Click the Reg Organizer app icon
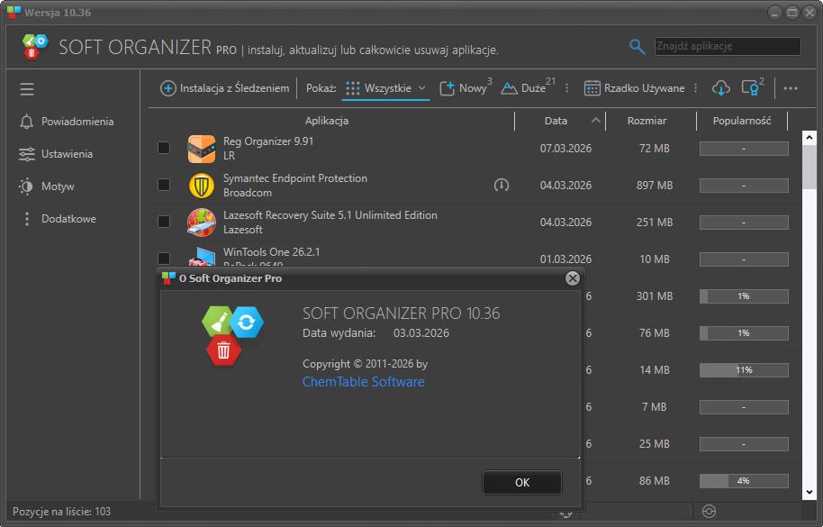The height and width of the screenshot is (527, 823). coord(202,149)
